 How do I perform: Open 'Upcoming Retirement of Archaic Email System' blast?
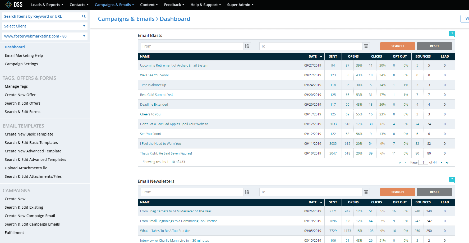pyautogui.click(x=174, y=66)
